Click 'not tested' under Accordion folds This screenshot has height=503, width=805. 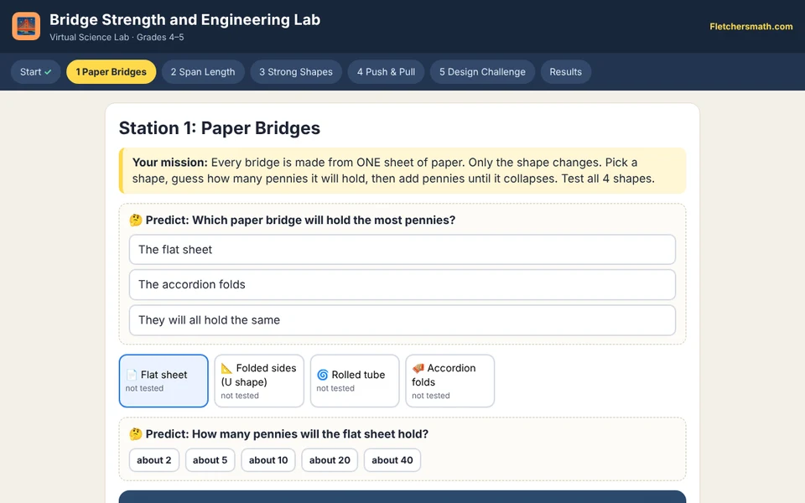(431, 396)
